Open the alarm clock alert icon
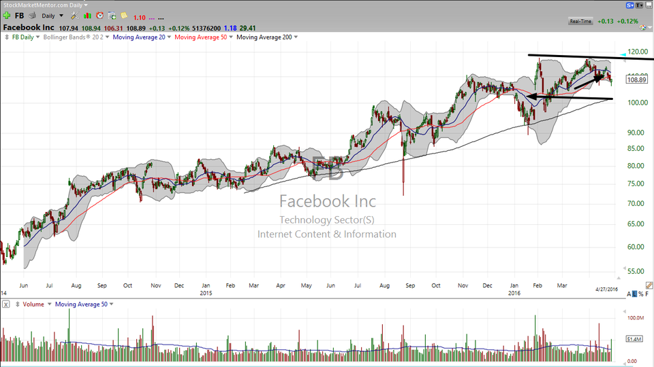Viewport: 654px width, 367px height. (x=99, y=16)
